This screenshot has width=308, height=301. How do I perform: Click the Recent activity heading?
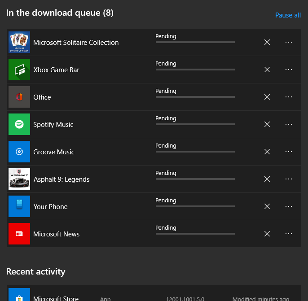coord(35,272)
